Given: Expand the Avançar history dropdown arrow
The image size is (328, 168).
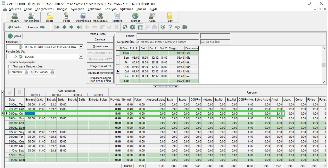Looking at the screenshot, I should (x=47, y=27).
